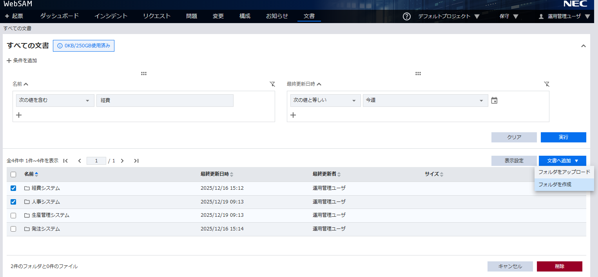Open the 次の値を含む operator dropdown
This screenshot has height=277, width=598.
pyautogui.click(x=55, y=101)
